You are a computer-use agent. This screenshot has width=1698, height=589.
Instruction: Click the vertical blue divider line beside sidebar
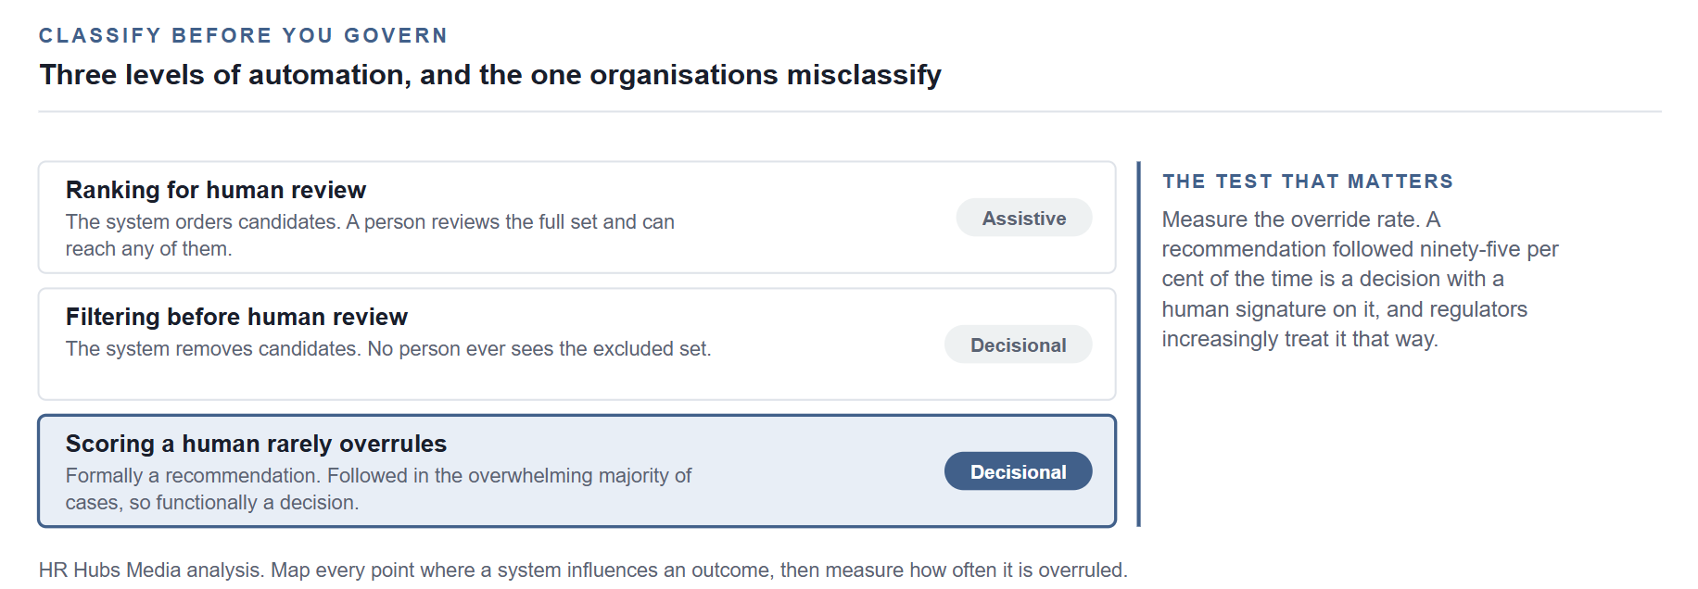[x=1138, y=345]
